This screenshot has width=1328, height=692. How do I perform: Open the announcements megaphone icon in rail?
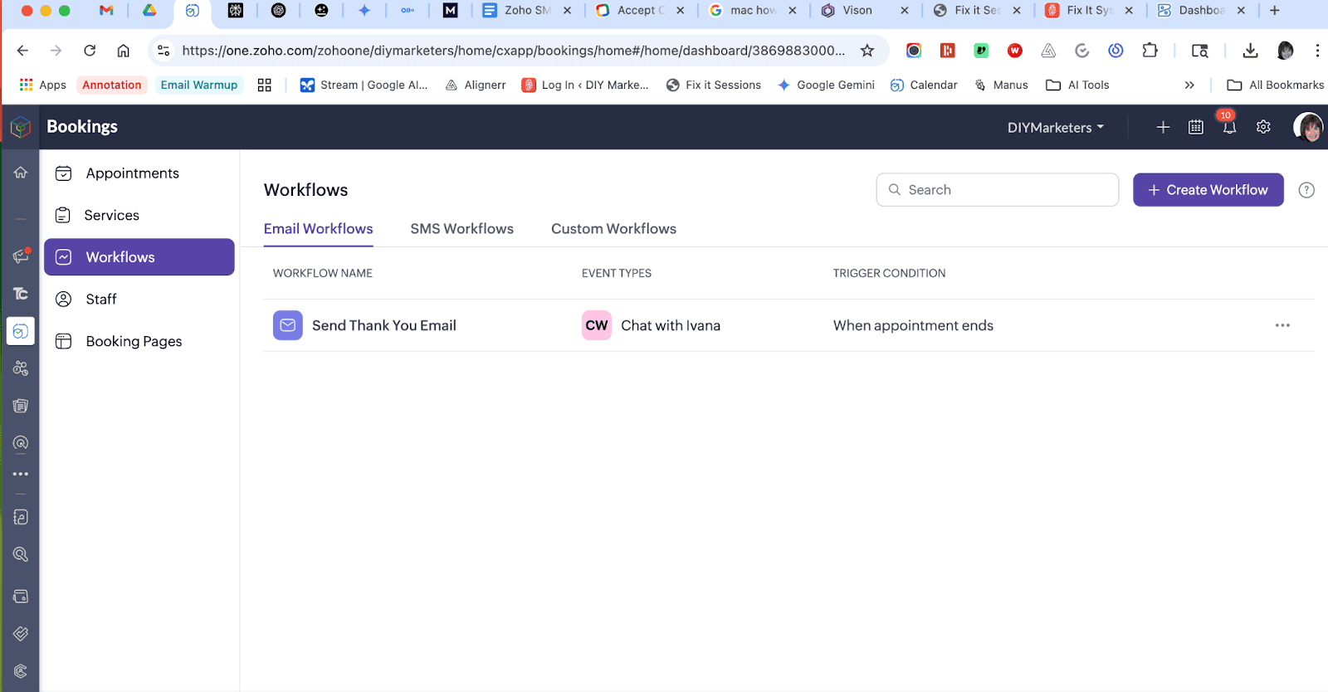click(21, 256)
